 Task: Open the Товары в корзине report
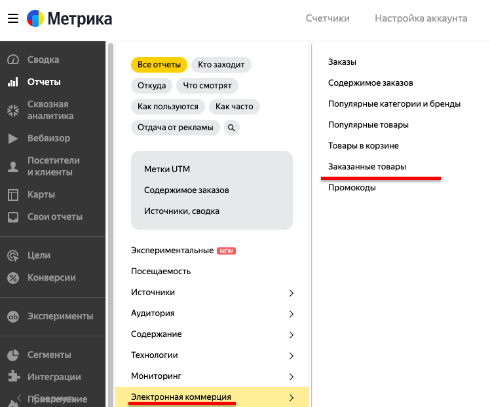click(x=364, y=146)
